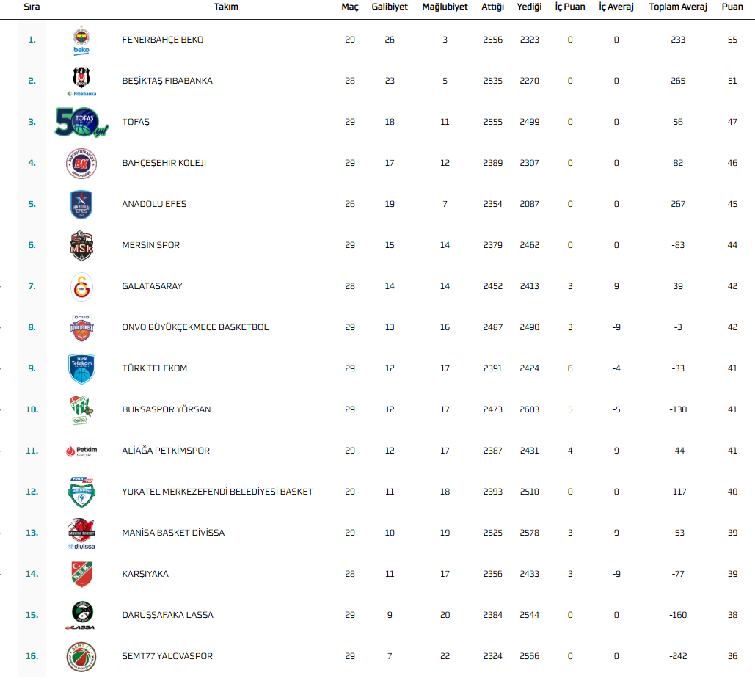Screen dimensions: 755x681
Task: Open the Manisa Basket Divissa team link
Action: tap(173, 533)
